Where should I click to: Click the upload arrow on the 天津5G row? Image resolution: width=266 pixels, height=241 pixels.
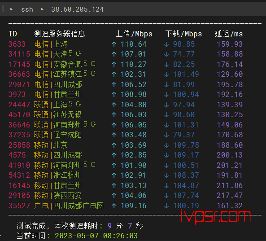pos(114,54)
